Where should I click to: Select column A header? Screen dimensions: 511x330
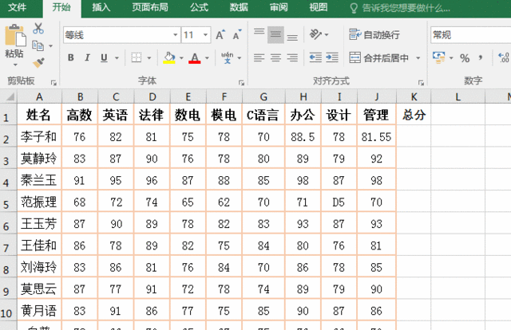click(39, 96)
